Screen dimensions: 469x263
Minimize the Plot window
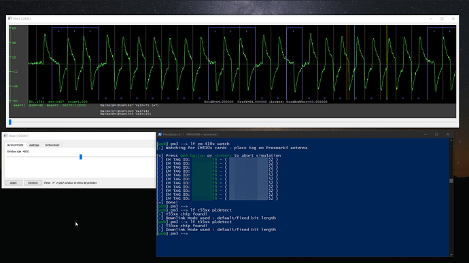point(431,18)
